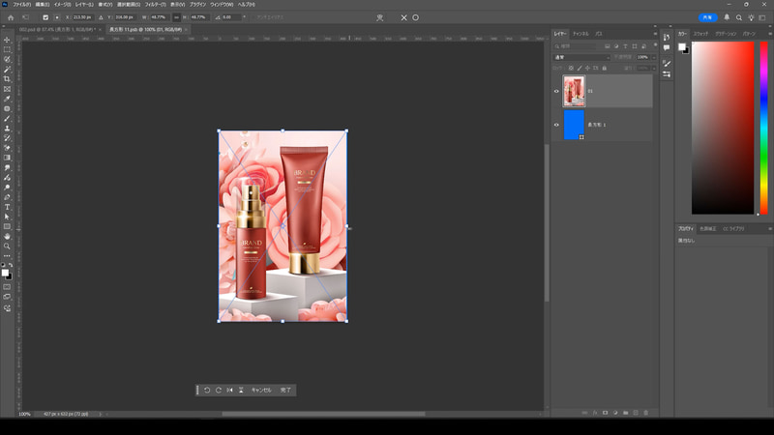Screen dimensions: 774x435
Task: Click the blue 共有 share button
Action: tap(707, 17)
